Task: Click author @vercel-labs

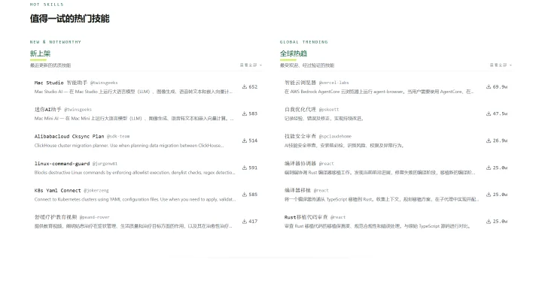Action: pyautogui.click(x=333, y=83)
